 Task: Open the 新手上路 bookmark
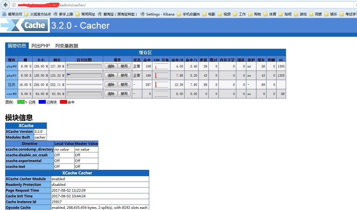tap(63, 14)
